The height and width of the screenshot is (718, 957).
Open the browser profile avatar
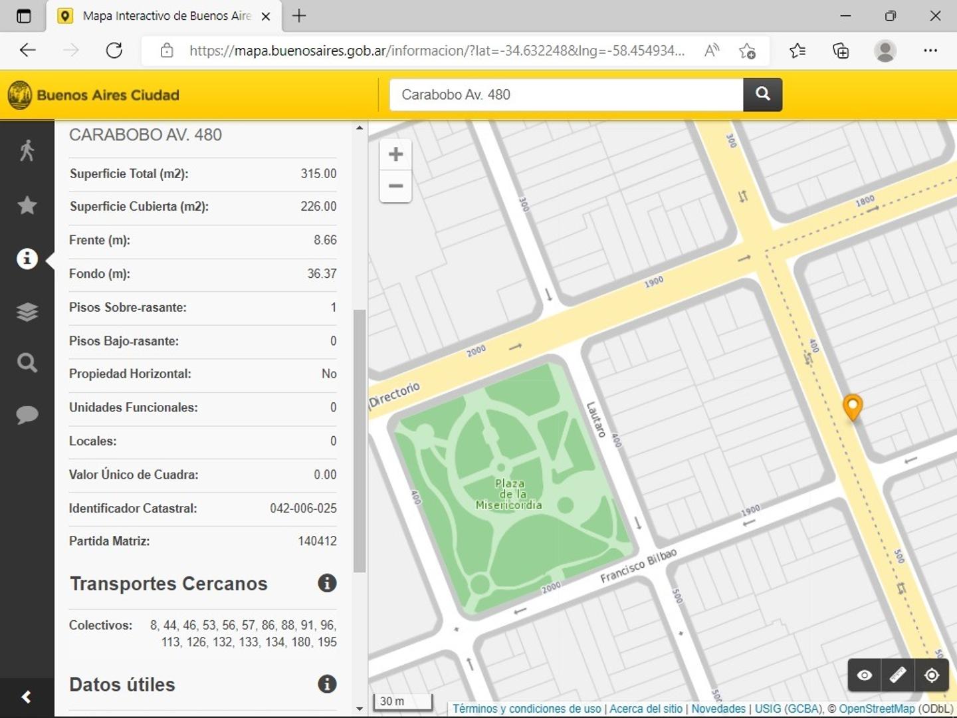click(885, 51)
